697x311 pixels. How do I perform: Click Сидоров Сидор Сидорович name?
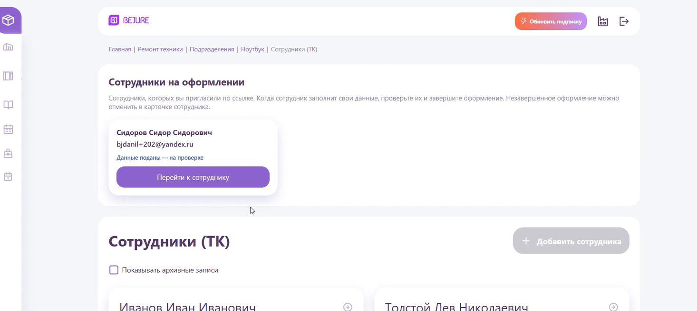pos(164,133)
